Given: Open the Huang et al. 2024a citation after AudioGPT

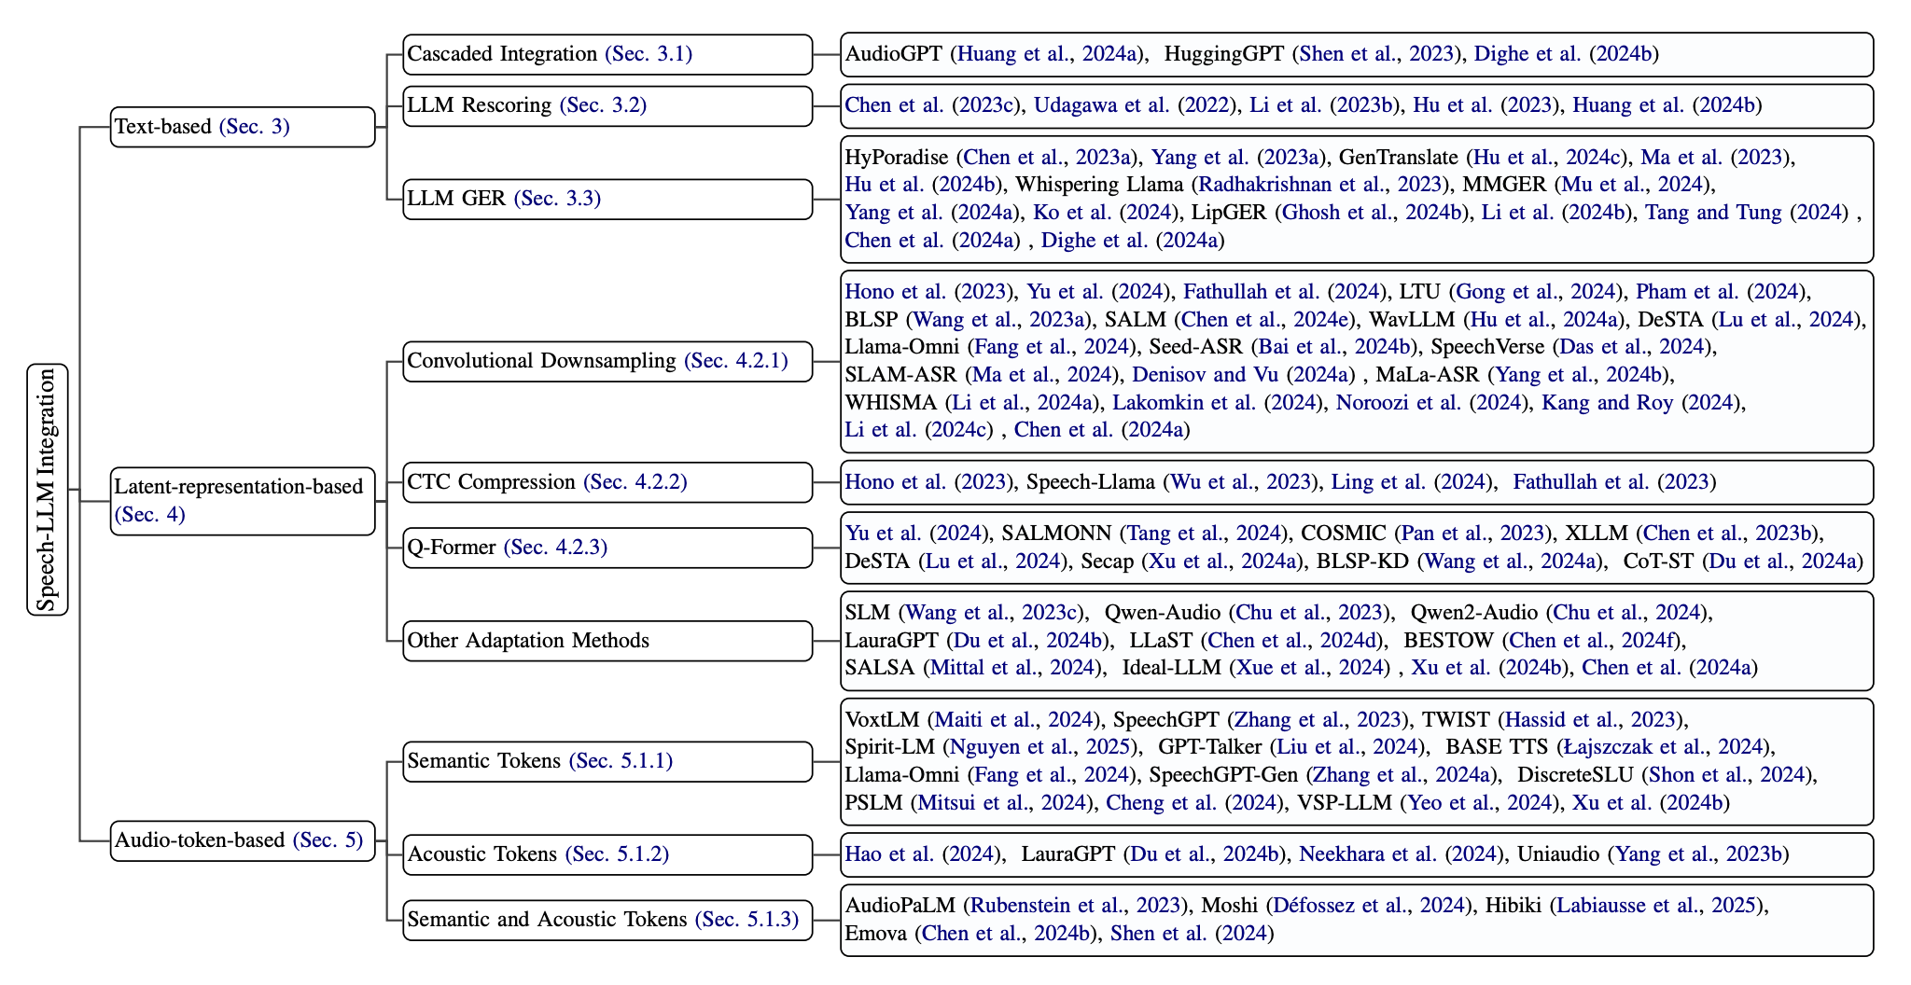Looking at the screenshot, I should [x=1044, y=54].
